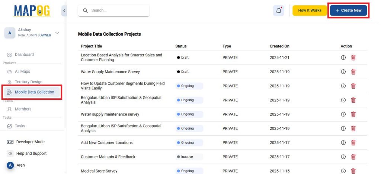Show info for Customer Maintain & Feedback
This screenshot has width=381, height=174.
pyautogui.click(x=343, y=157)
